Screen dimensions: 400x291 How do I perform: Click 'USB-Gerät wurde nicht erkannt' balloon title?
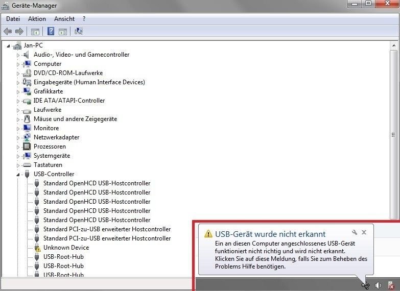[270, 234]
